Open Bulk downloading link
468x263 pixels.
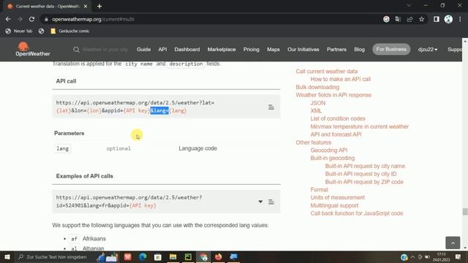coord(317,87)
